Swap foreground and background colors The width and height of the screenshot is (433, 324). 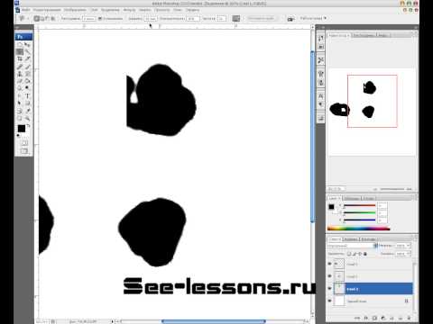pos(29,126)
